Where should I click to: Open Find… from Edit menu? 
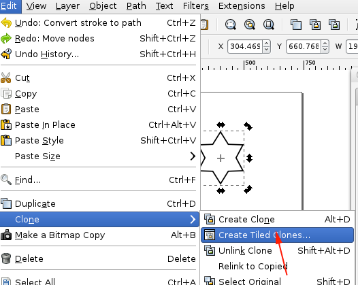tap(99, 180)
